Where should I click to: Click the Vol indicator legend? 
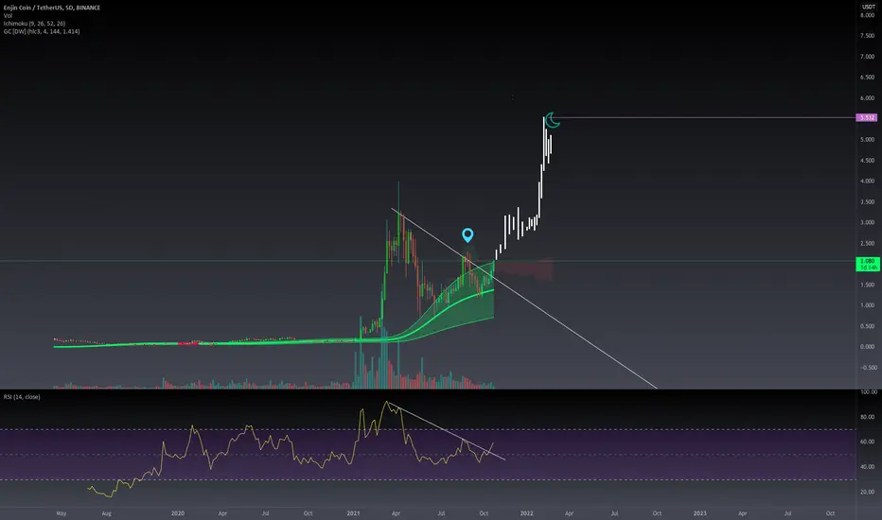[x=8, y=16]
